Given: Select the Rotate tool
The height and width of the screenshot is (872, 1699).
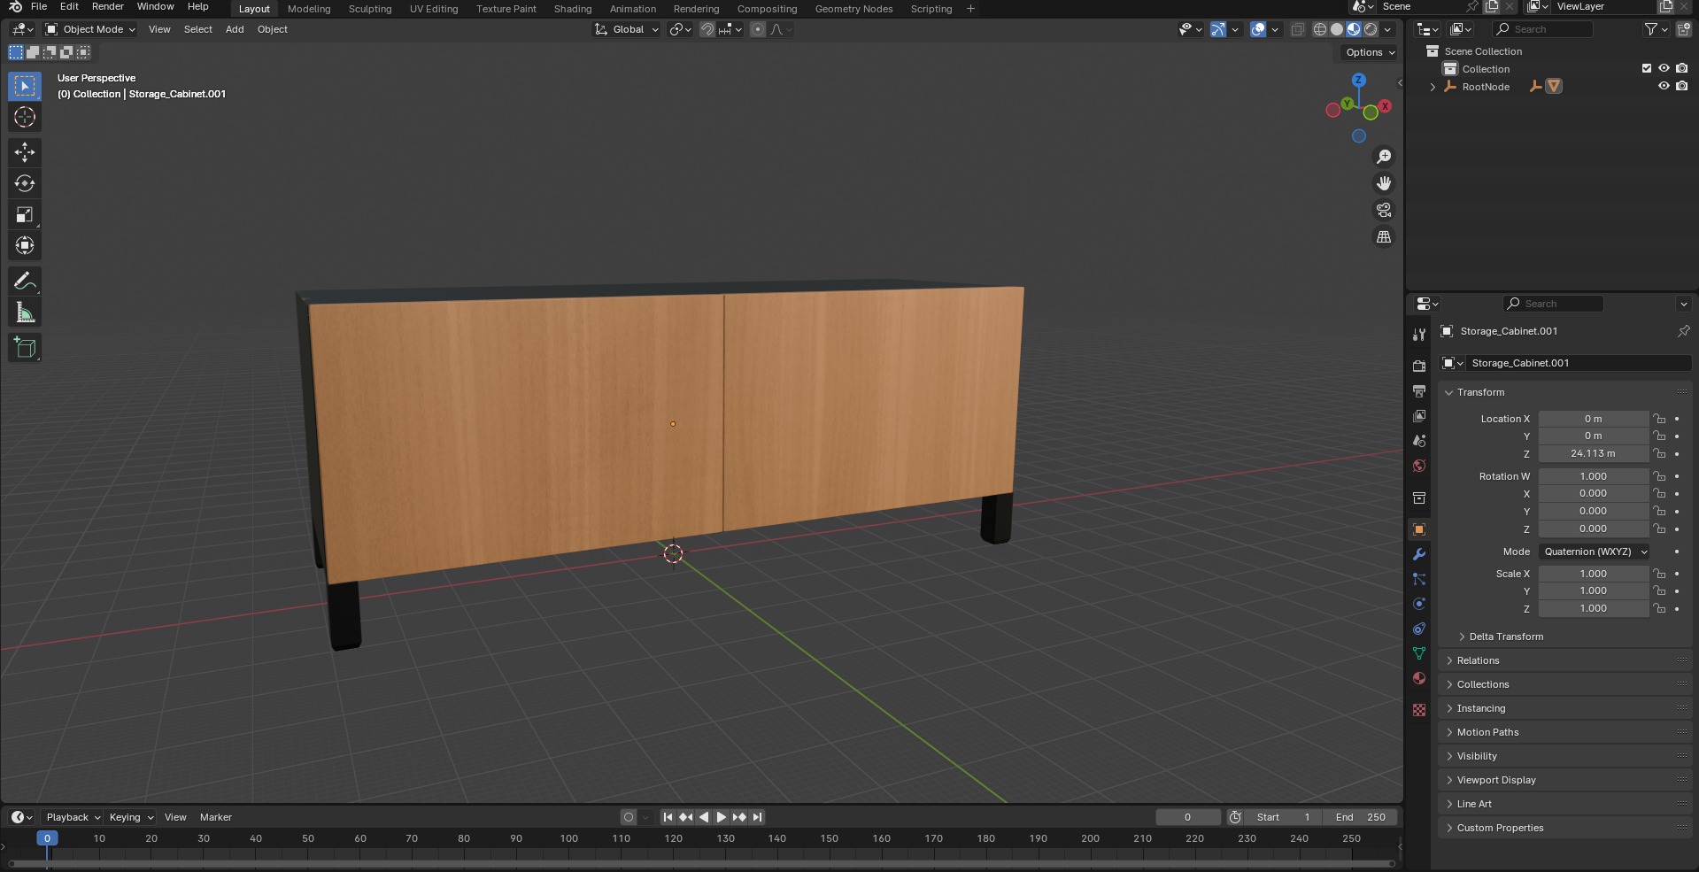Looking at the screenshot, I should pyautogui.click(x=25, y=183).
